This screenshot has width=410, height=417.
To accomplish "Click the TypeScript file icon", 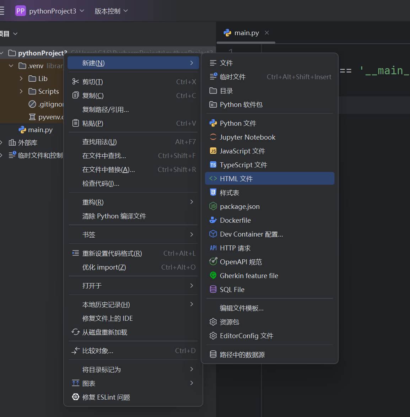I will pyautogui.click(x=213, y=165).
